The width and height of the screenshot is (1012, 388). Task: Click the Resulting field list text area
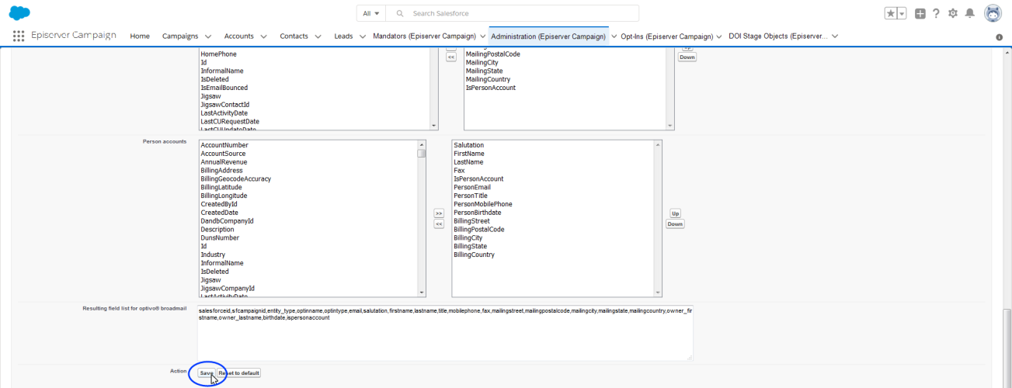click(445, 333)
